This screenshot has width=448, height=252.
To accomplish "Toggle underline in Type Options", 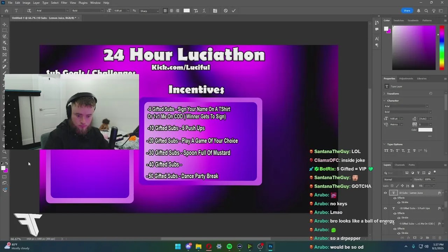I will 409,150.
